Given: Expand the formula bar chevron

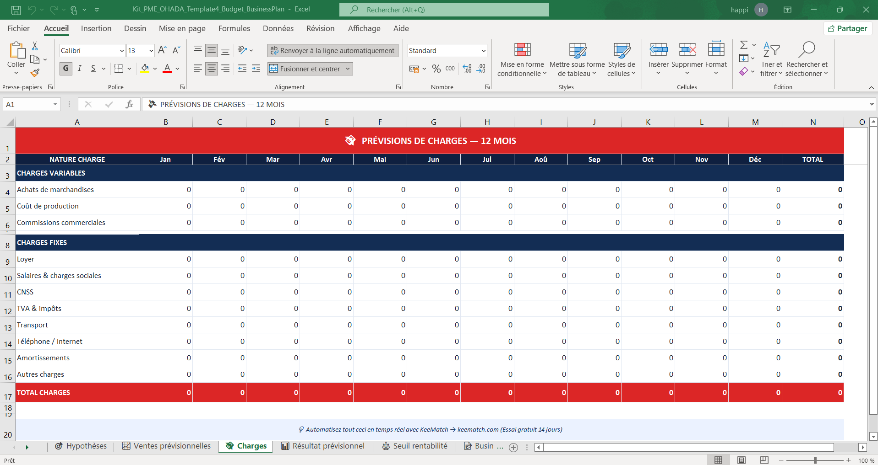Looking at the screenshot, I should [x=872, y=104].
